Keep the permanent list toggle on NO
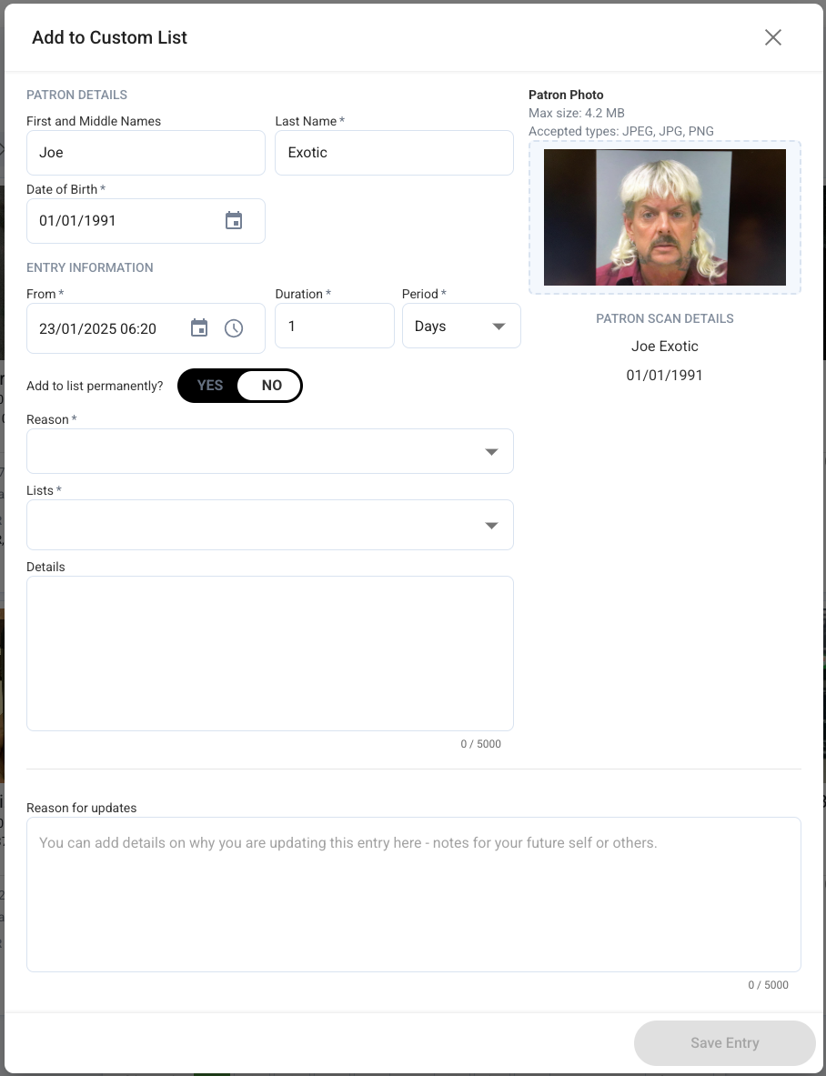This screenshot has width=826, height=1076. 270,385
